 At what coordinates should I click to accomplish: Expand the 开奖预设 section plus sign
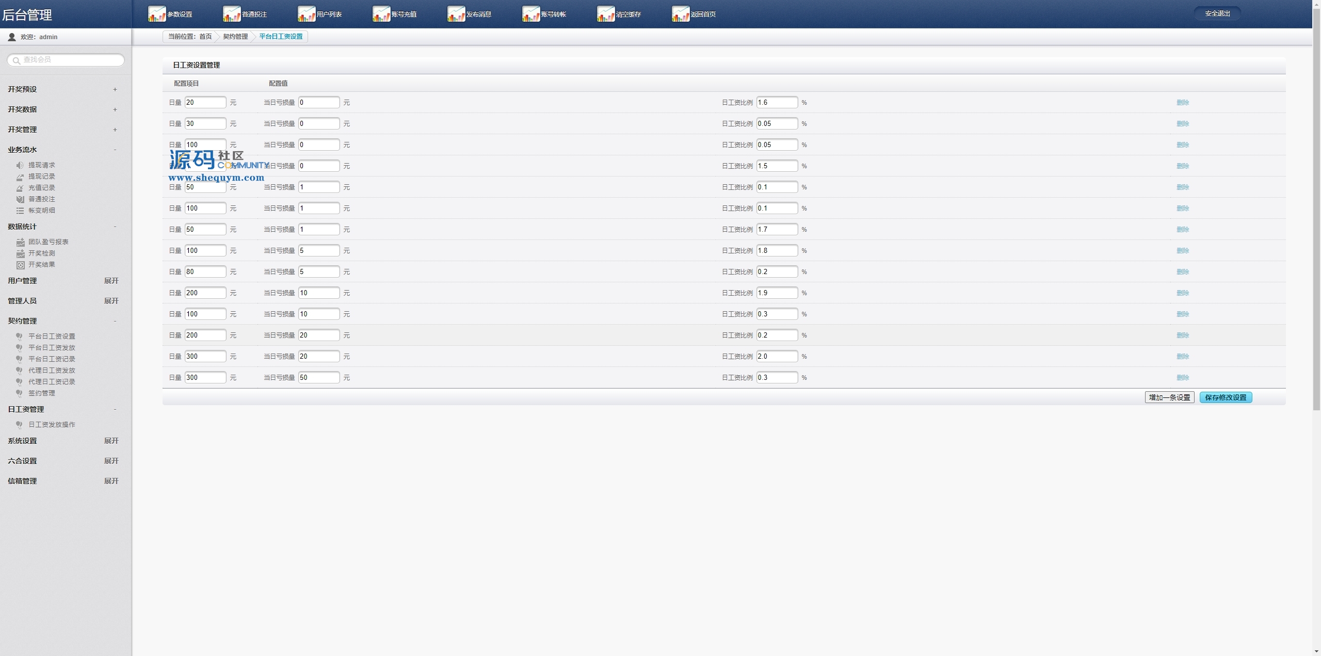(x=115, y=89)
